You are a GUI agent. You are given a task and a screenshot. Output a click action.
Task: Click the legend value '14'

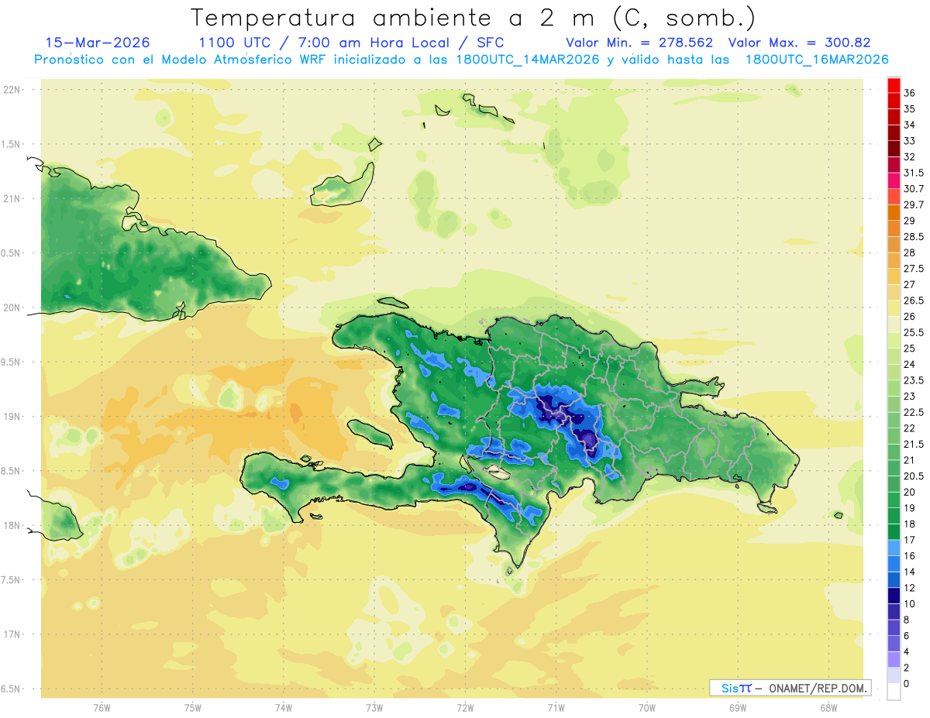909,572
